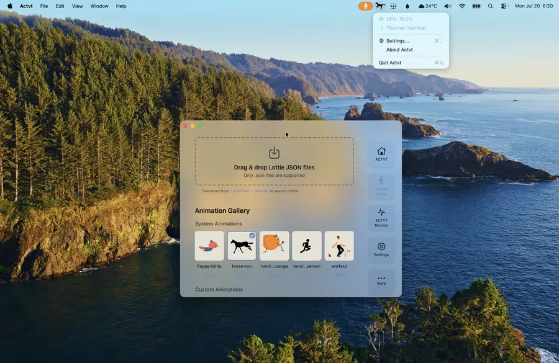Select the workout animation thumbnail

[339, 246]
